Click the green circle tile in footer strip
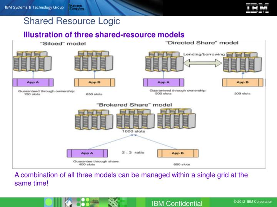This screenshot has width=277, height=207. pyautogui.click(x=48, y=202)
